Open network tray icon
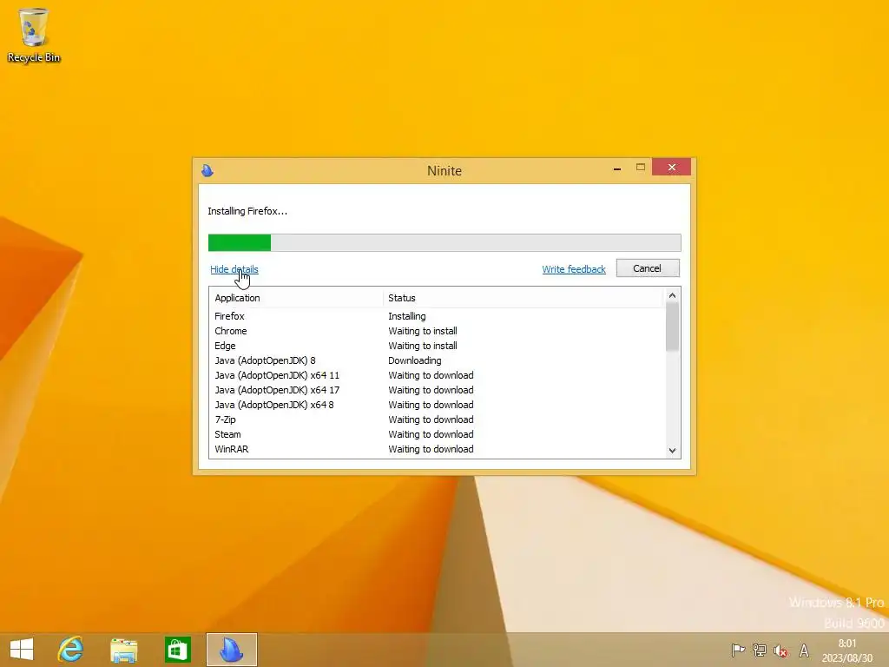 coord(759,650)
